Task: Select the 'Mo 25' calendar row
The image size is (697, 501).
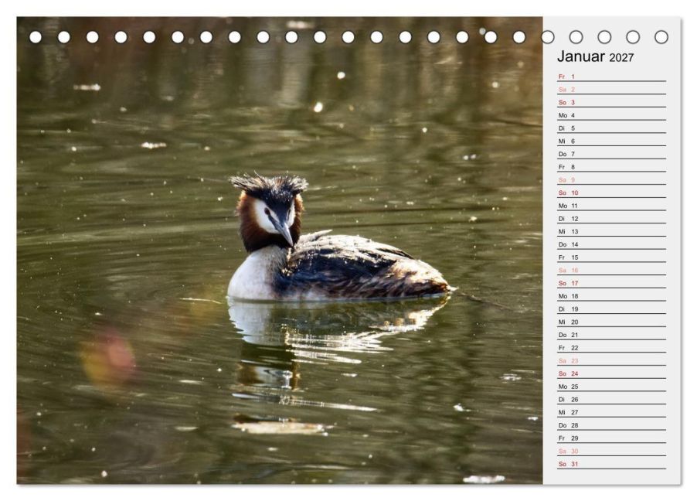Action: click(612, 387)
